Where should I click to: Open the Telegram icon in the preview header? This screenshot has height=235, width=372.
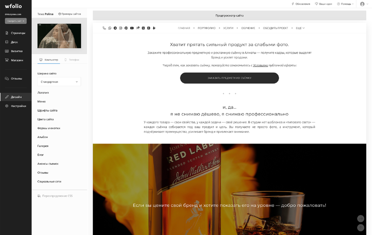[115, 28]
